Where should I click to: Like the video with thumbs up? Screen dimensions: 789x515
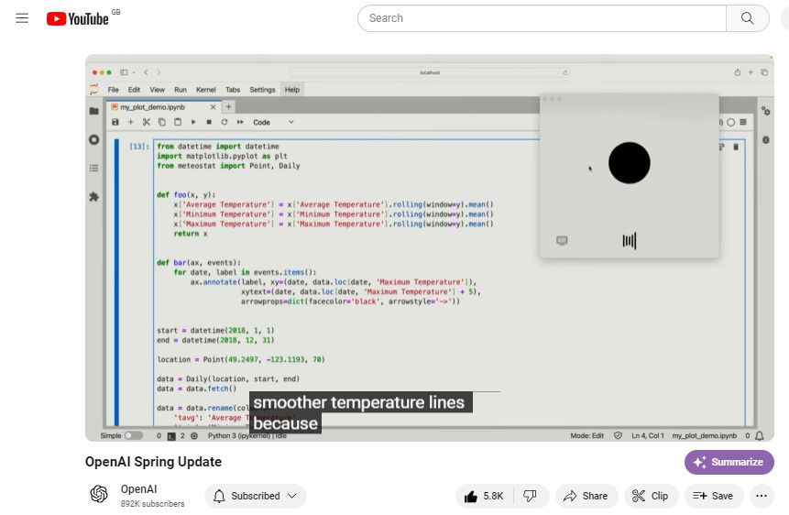[484, 497]
